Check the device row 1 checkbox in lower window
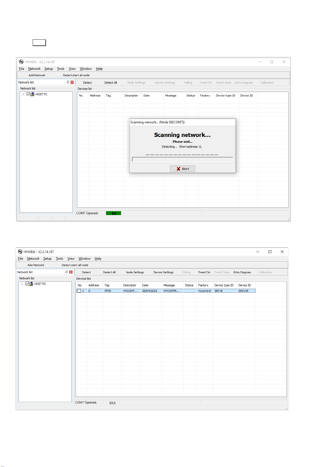Viewport: 330px width, 467px height. pyautogui.click(x=79, y=291)
